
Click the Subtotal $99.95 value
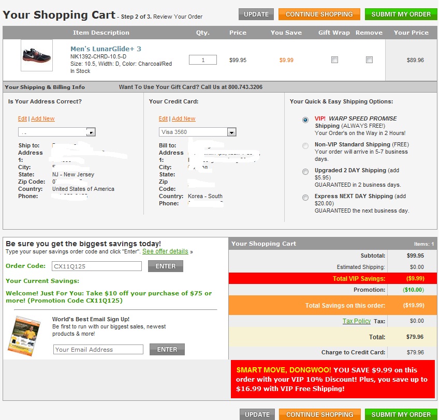(x=415, y=256)
